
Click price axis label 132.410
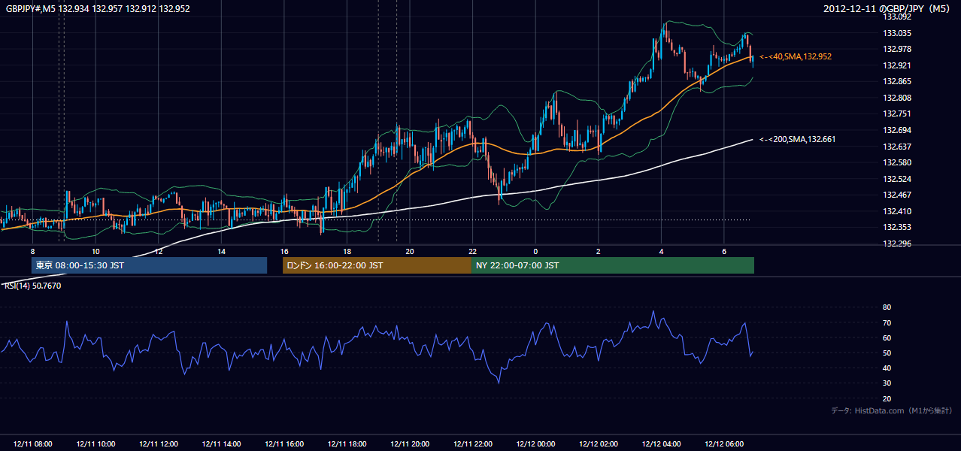click(x=897, y=211)
